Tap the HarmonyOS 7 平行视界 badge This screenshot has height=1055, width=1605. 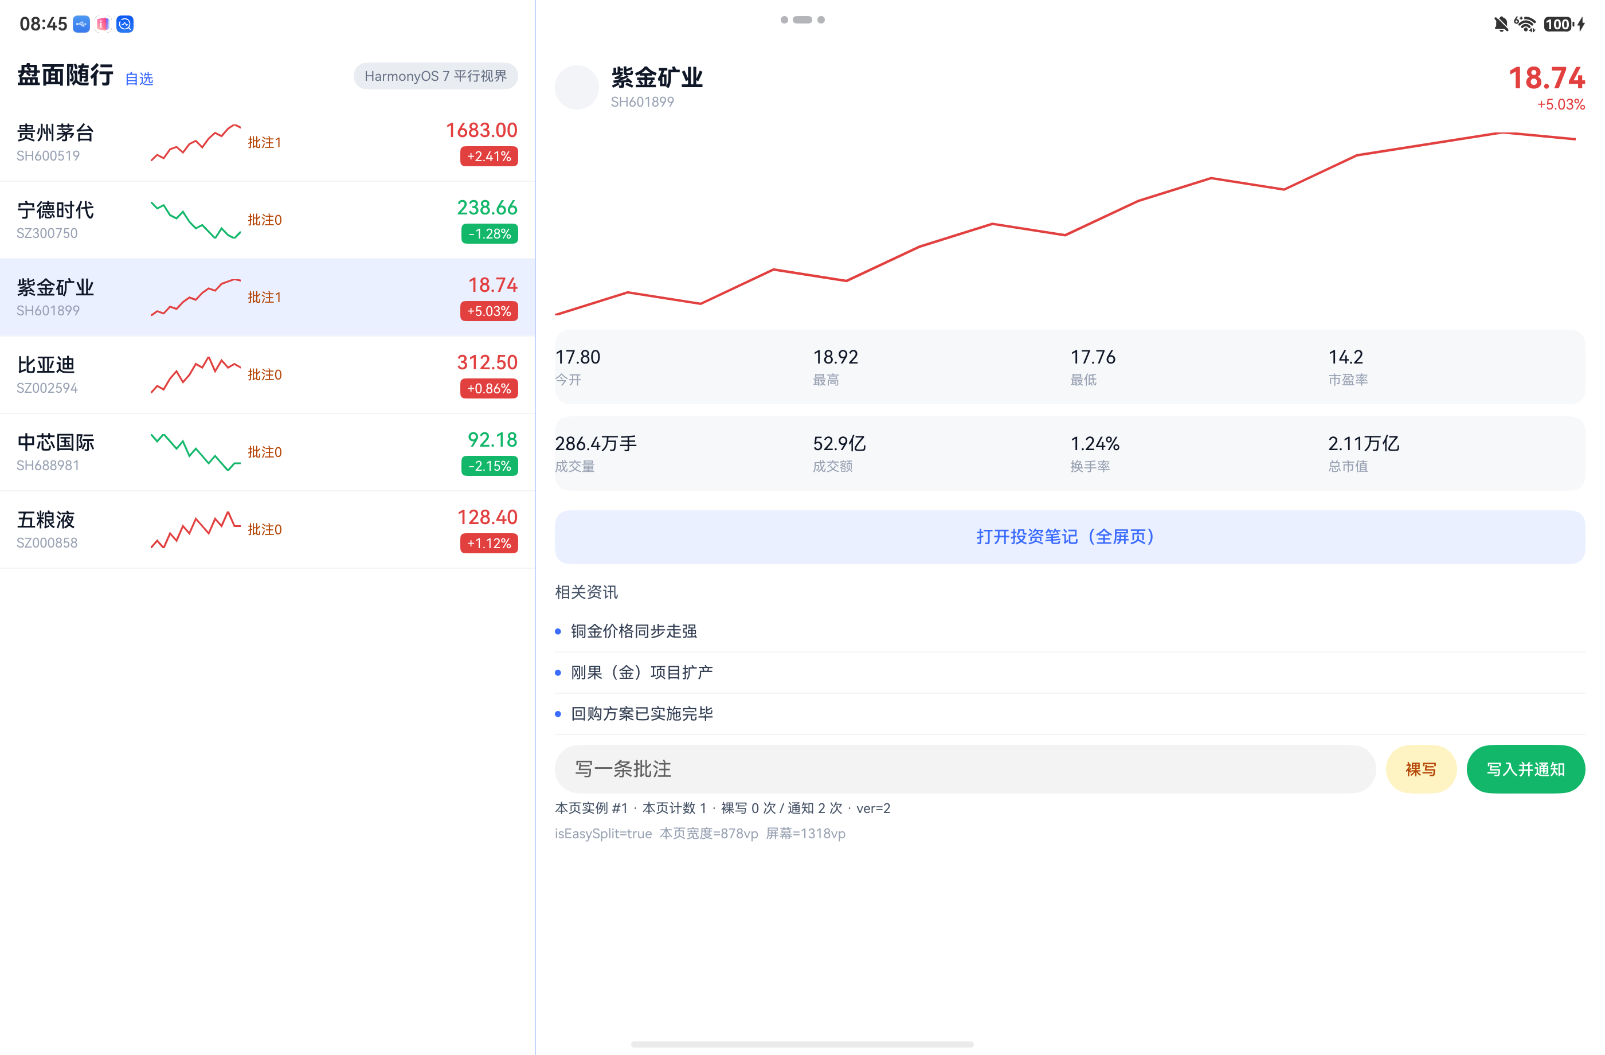pos(436,76)
